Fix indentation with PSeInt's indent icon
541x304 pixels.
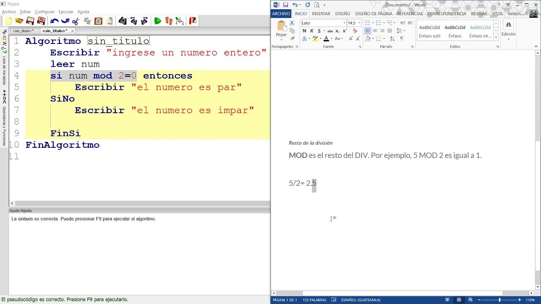tap(109, 21)
